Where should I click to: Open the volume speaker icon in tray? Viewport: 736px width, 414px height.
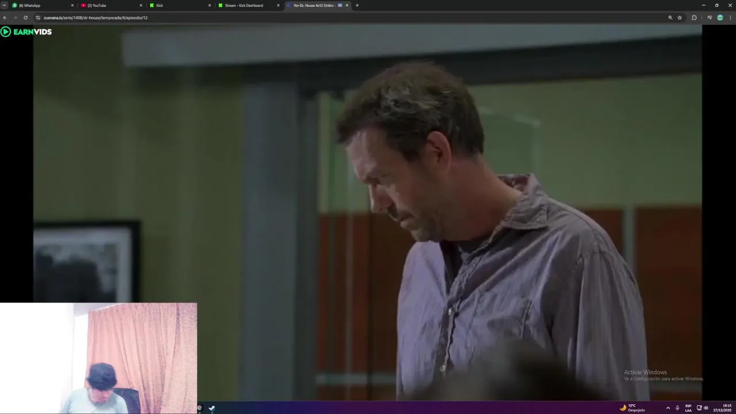(706, 408)
